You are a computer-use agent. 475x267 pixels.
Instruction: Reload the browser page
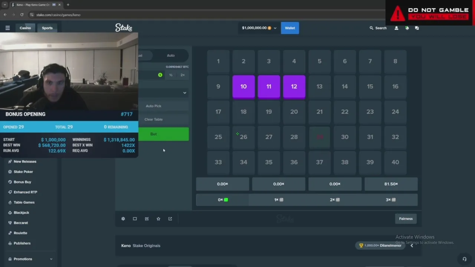pyautogui.click(x=22, y=15)
